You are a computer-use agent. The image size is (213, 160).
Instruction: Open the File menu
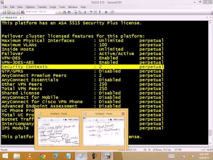[x=5, y=7]
